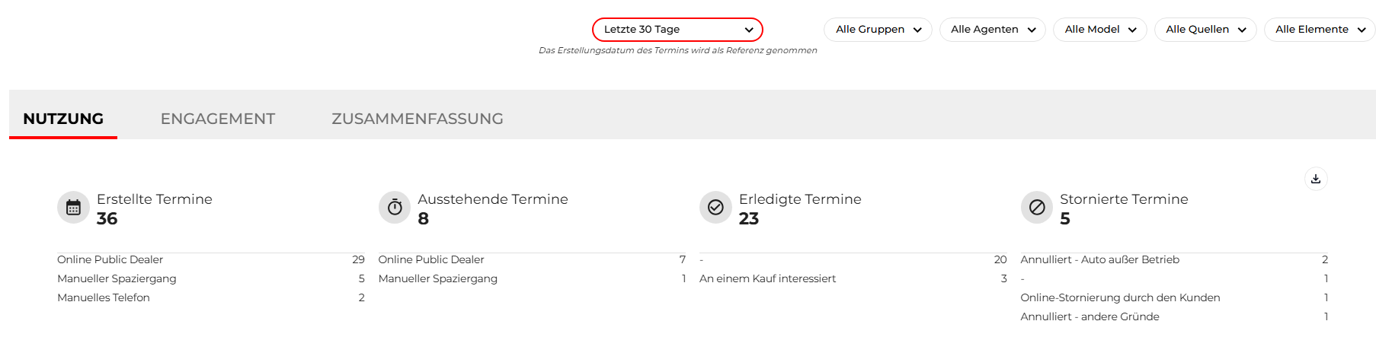Click the Stornierte Termine heading
1376x337 pixels.
1124,199
